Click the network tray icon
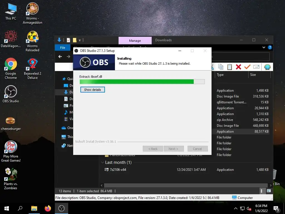This screenshot has height=214, width=285. (x=242, y=208)
